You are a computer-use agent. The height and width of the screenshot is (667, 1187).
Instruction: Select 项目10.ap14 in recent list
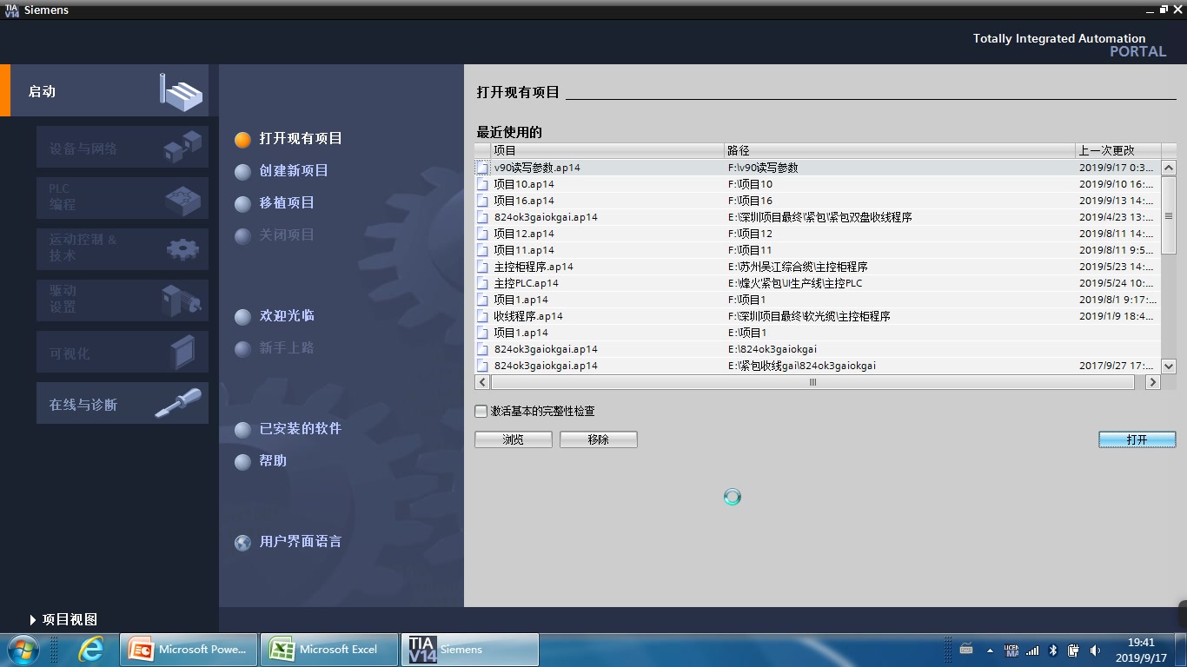point(818,184)
